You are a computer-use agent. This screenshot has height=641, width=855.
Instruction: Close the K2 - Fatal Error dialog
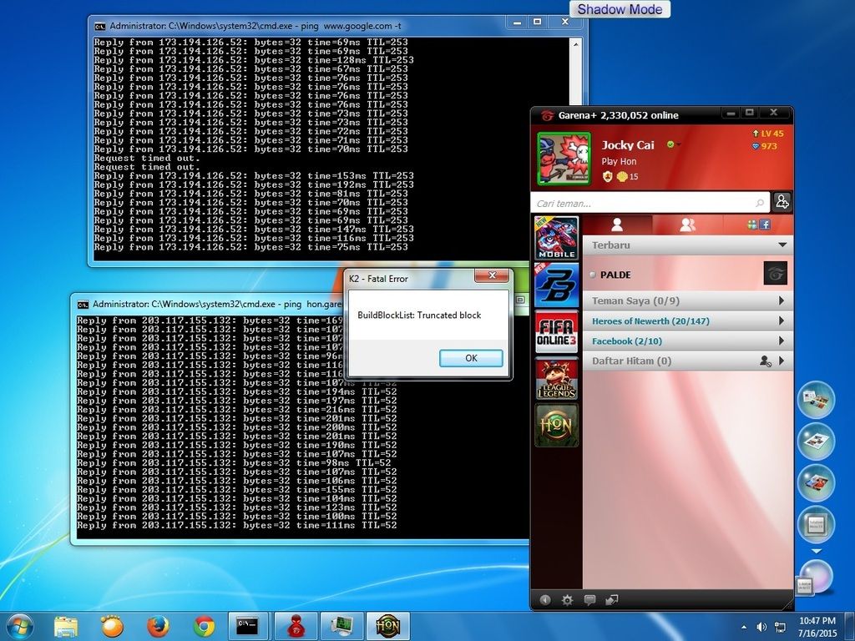point(492,275)
